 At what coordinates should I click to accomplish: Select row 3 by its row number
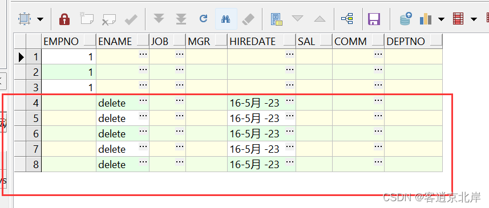pos(34,88)
